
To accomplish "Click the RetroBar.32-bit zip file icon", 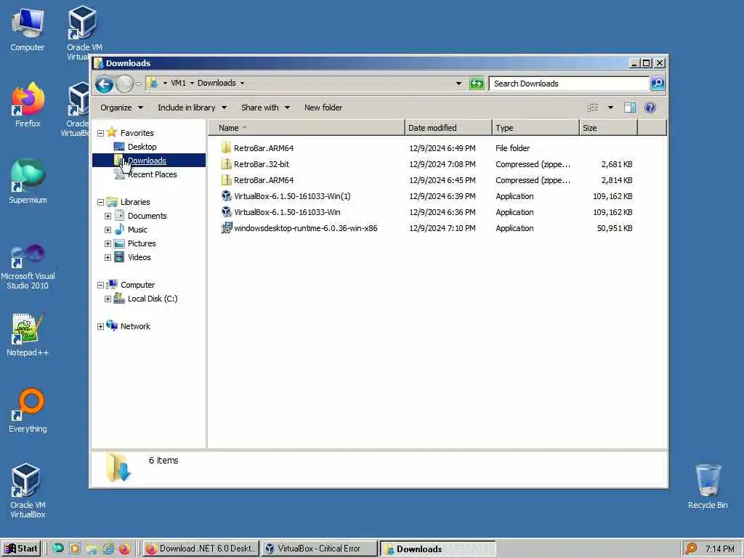I will pyautogui.click(x=227, y=164).
